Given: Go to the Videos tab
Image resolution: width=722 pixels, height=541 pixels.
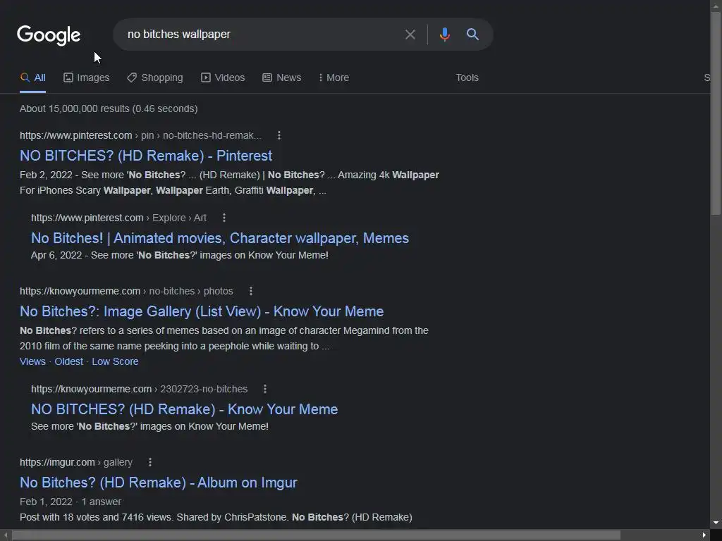Looking at the screenshot, I should [223, 77].
